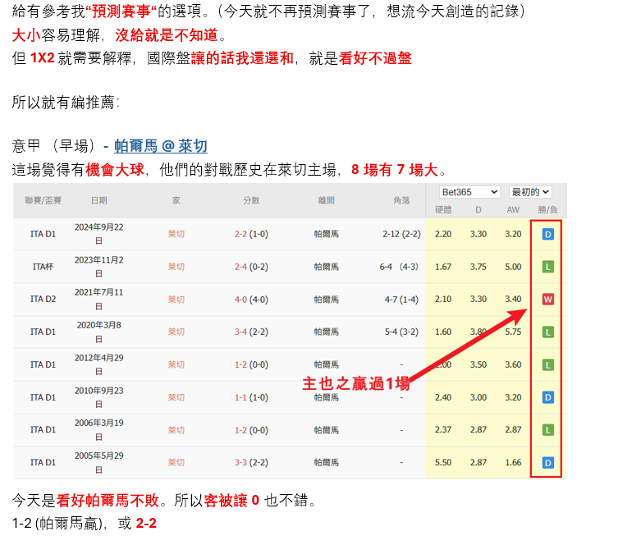This screenshot has width=627, height=545.
Task: Click the D badge in the 2010 match row
Action: [547, 397]
